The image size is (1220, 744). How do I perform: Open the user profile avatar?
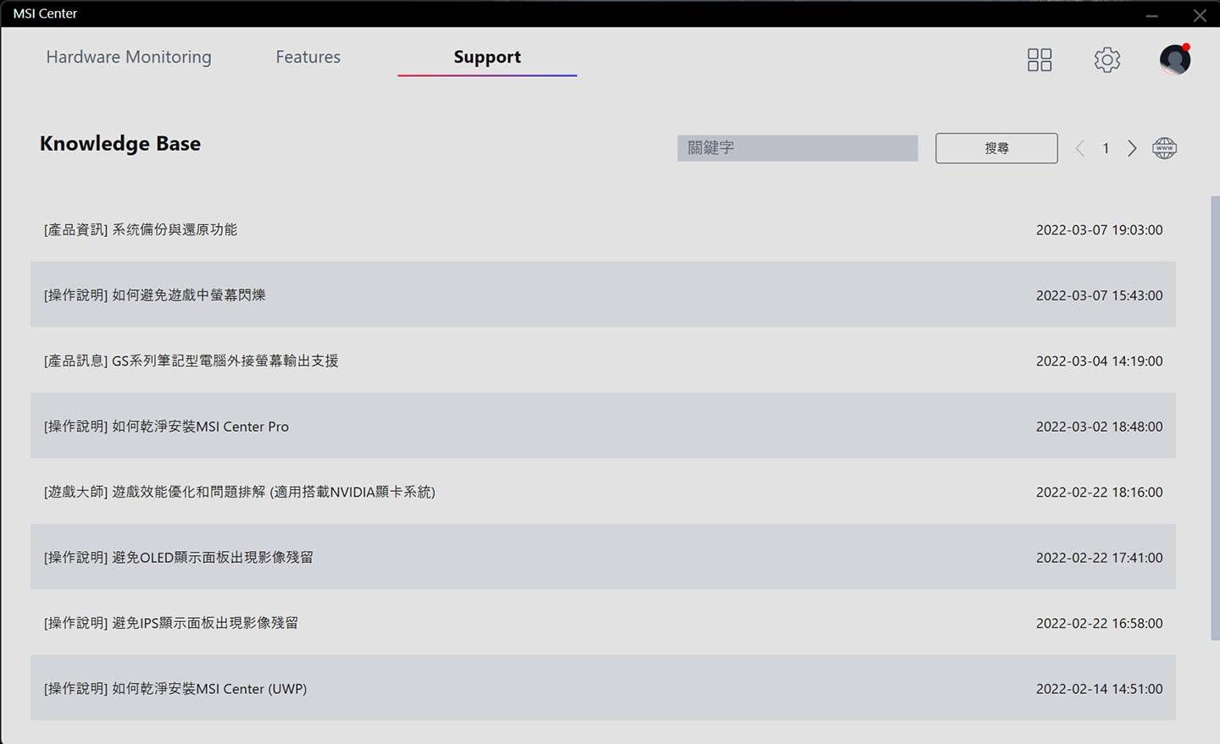coord(1174,59)
